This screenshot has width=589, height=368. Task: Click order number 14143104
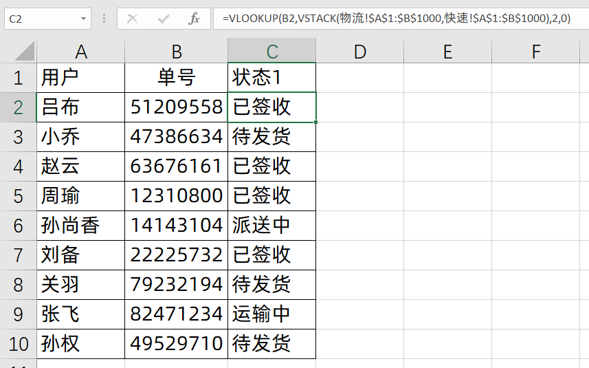(176, 226)
